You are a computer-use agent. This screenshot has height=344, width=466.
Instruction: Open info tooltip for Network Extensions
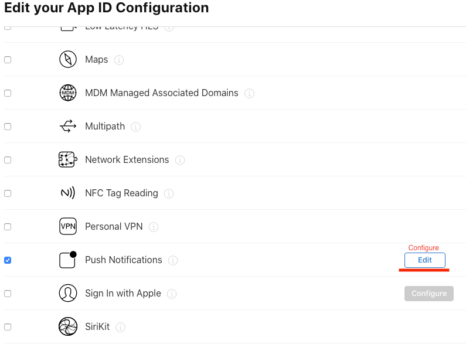pos(180,161)
